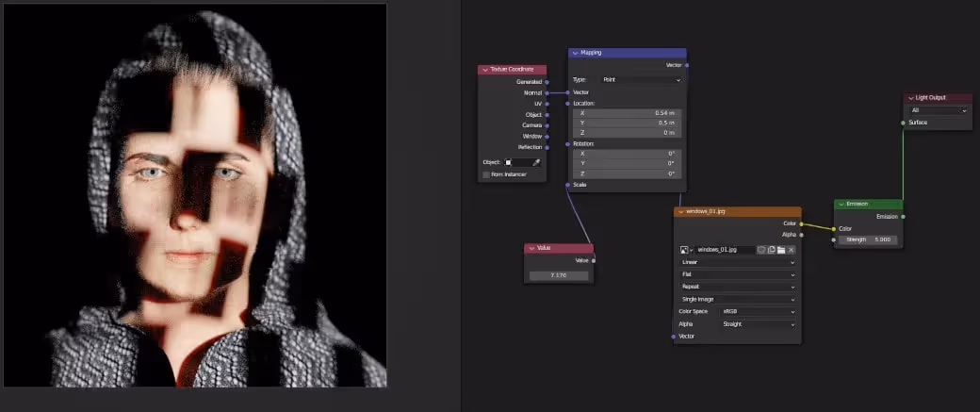Enable the From Instancer checkbox
Image resolution: width=980 pixels, height=412 pixels.
486,174
